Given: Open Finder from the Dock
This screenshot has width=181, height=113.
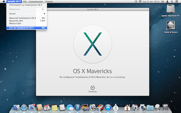Looking at the screenshot, I should click(x=16, y=107).
